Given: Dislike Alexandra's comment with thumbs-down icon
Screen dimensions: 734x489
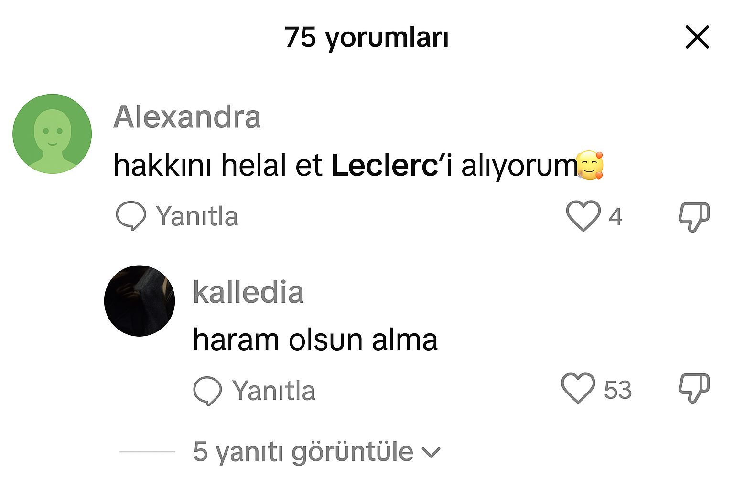Looking at the screenshot, I should click(694, 217).
